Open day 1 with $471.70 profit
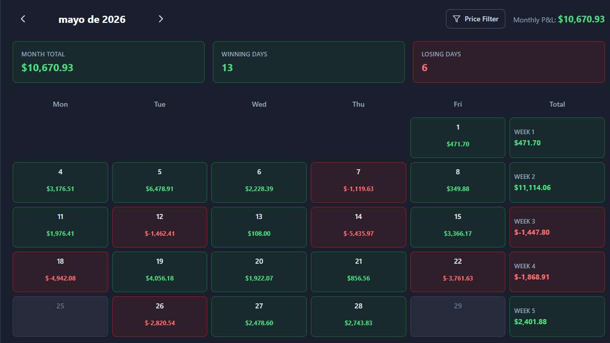 click(x=458, y=137)
